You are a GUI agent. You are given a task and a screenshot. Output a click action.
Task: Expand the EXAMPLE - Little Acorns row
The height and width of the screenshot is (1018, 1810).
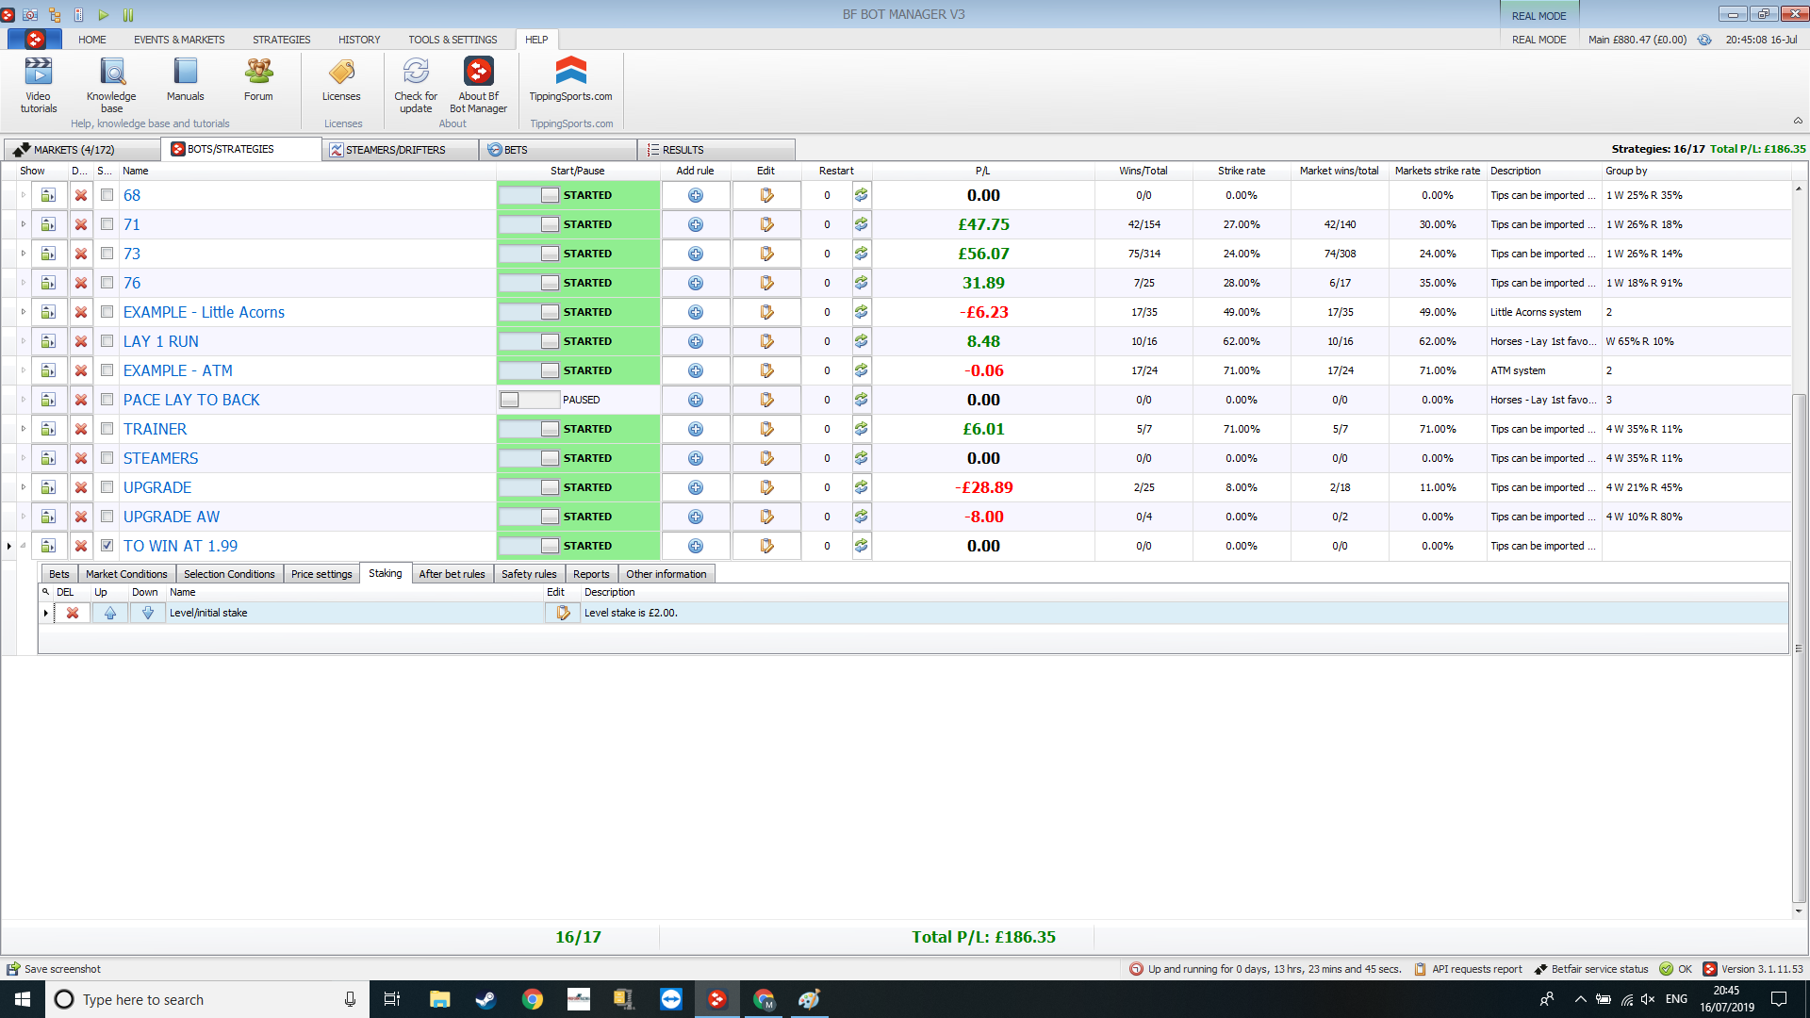tap(24, 312)
